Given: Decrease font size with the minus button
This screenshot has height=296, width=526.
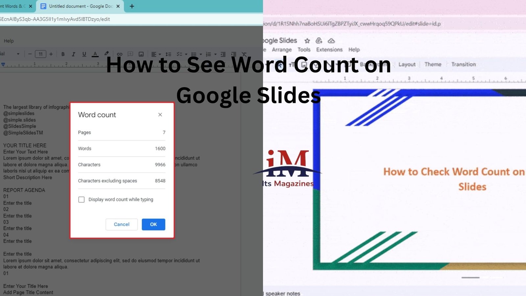Looking at the screenshot, I should (x=30, y=54).
